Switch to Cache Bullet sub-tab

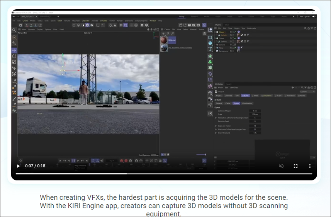(228, 103)
